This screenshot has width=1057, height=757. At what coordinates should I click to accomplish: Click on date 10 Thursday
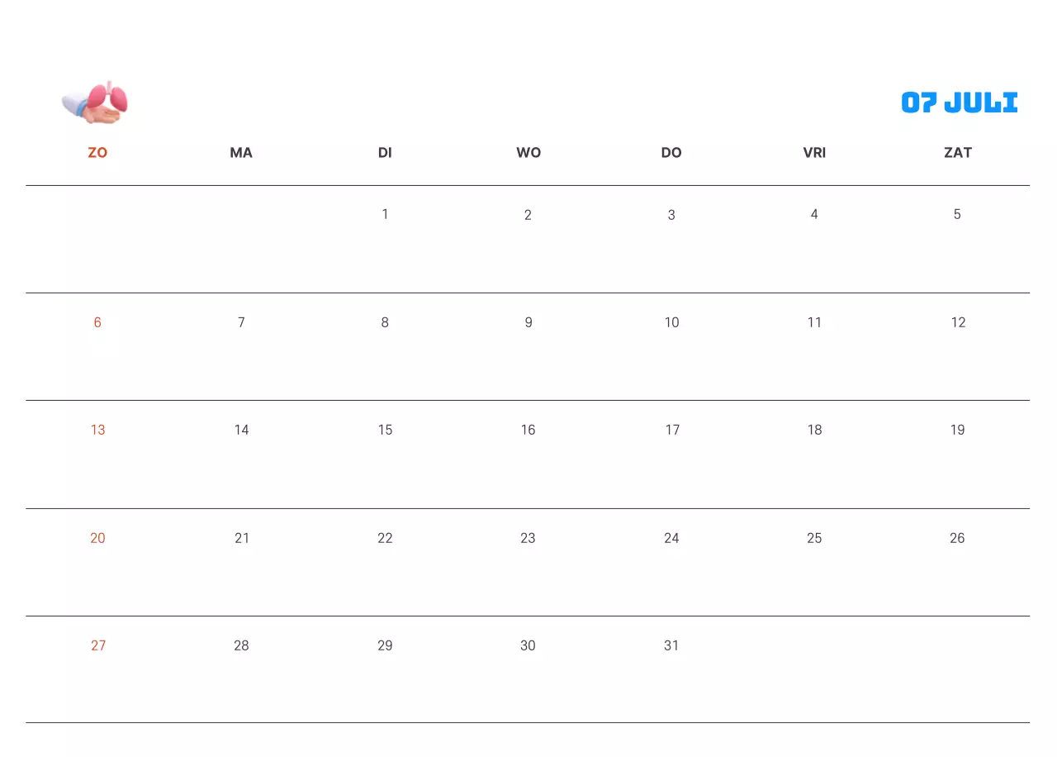point(671,322)
